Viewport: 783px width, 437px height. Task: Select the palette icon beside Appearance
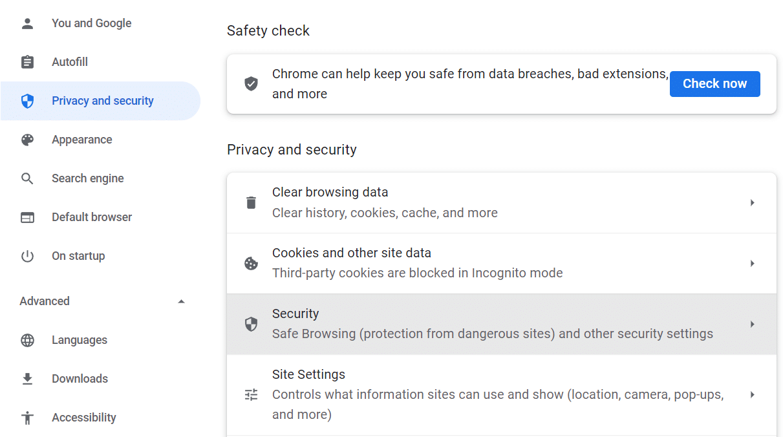click(x=27, y=139)
